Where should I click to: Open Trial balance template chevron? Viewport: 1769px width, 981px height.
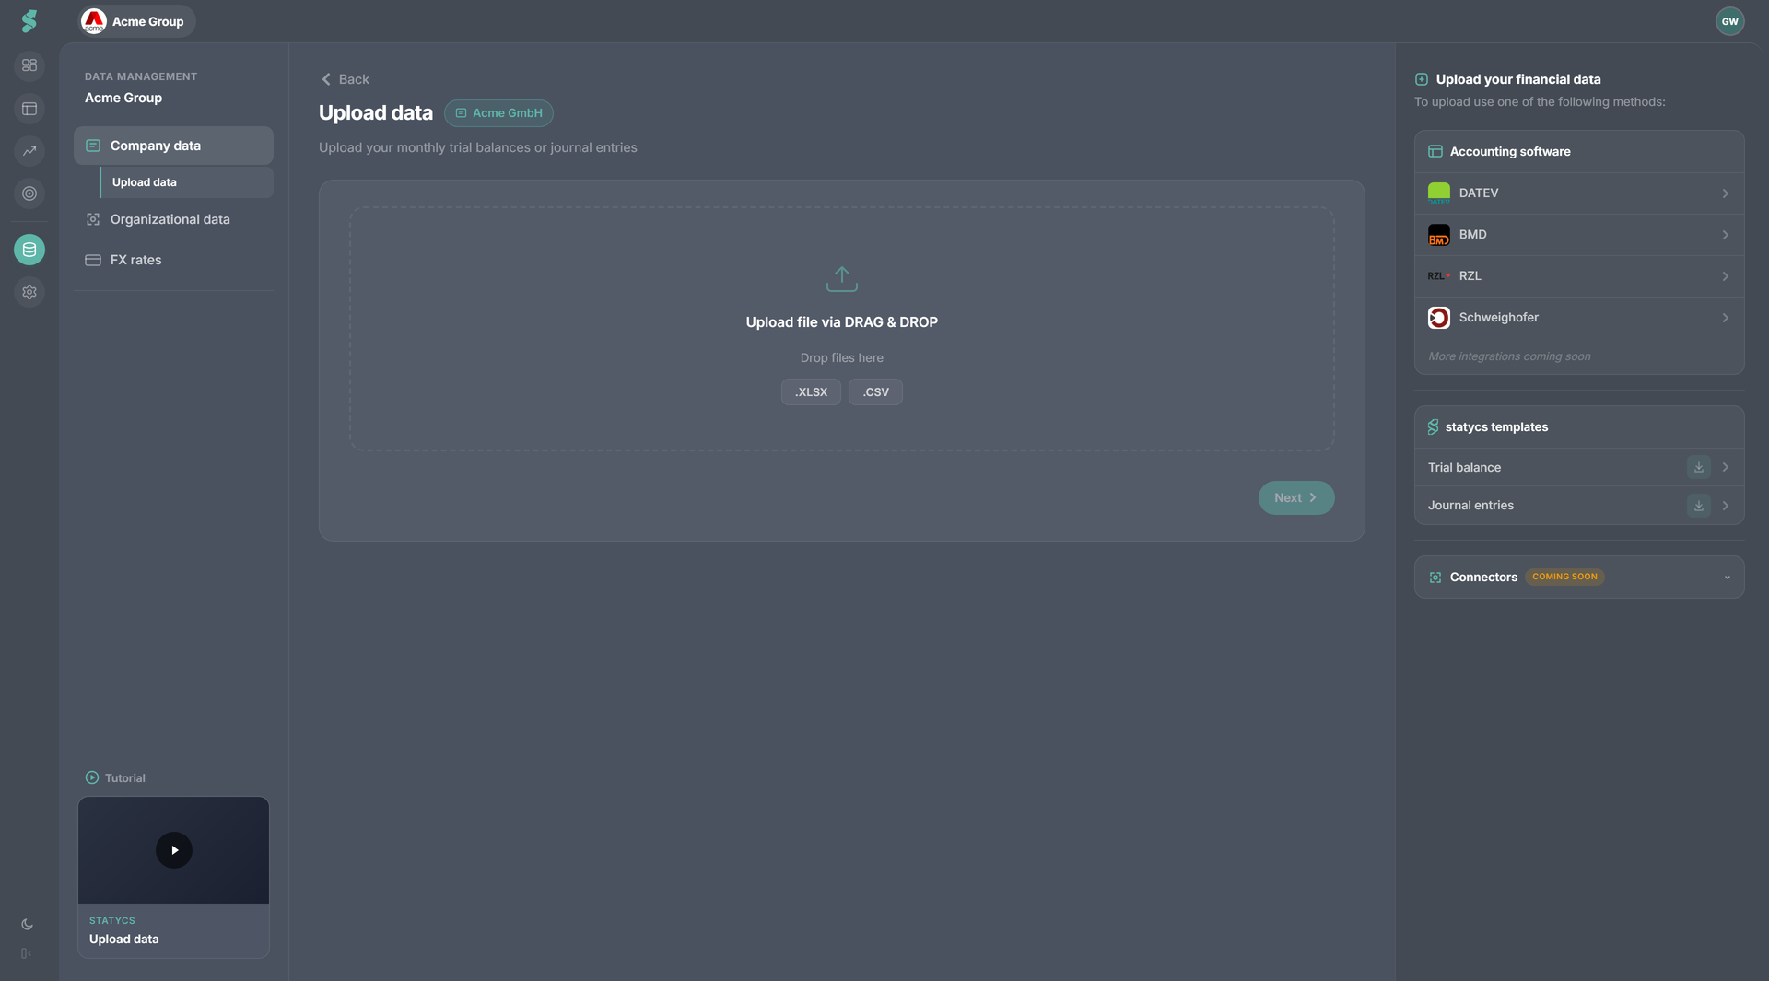click(1725, 468)
